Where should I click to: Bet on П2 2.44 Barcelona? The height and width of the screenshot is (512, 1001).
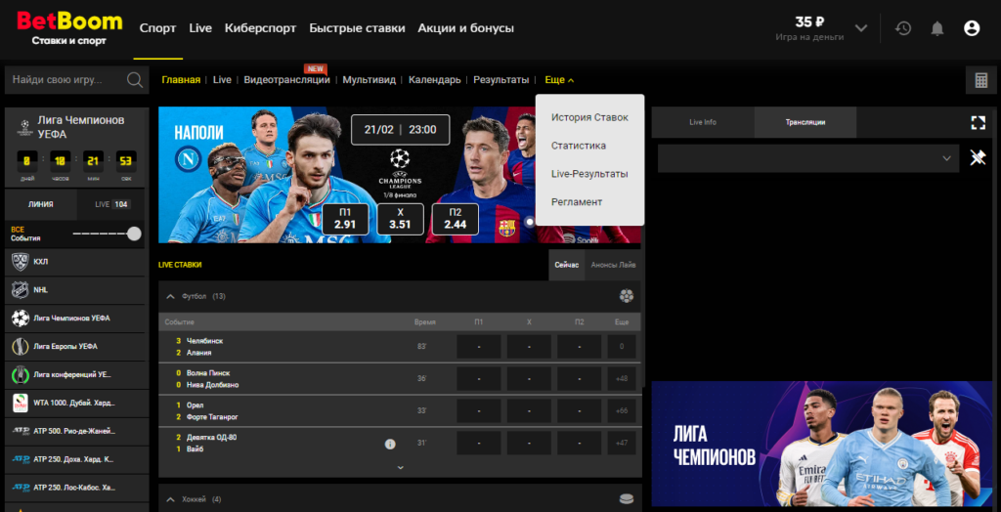tap(456, 219)
